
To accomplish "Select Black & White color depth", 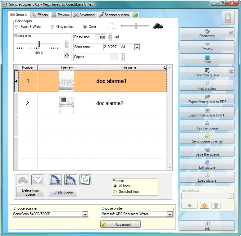I will [x=16, y=27].
